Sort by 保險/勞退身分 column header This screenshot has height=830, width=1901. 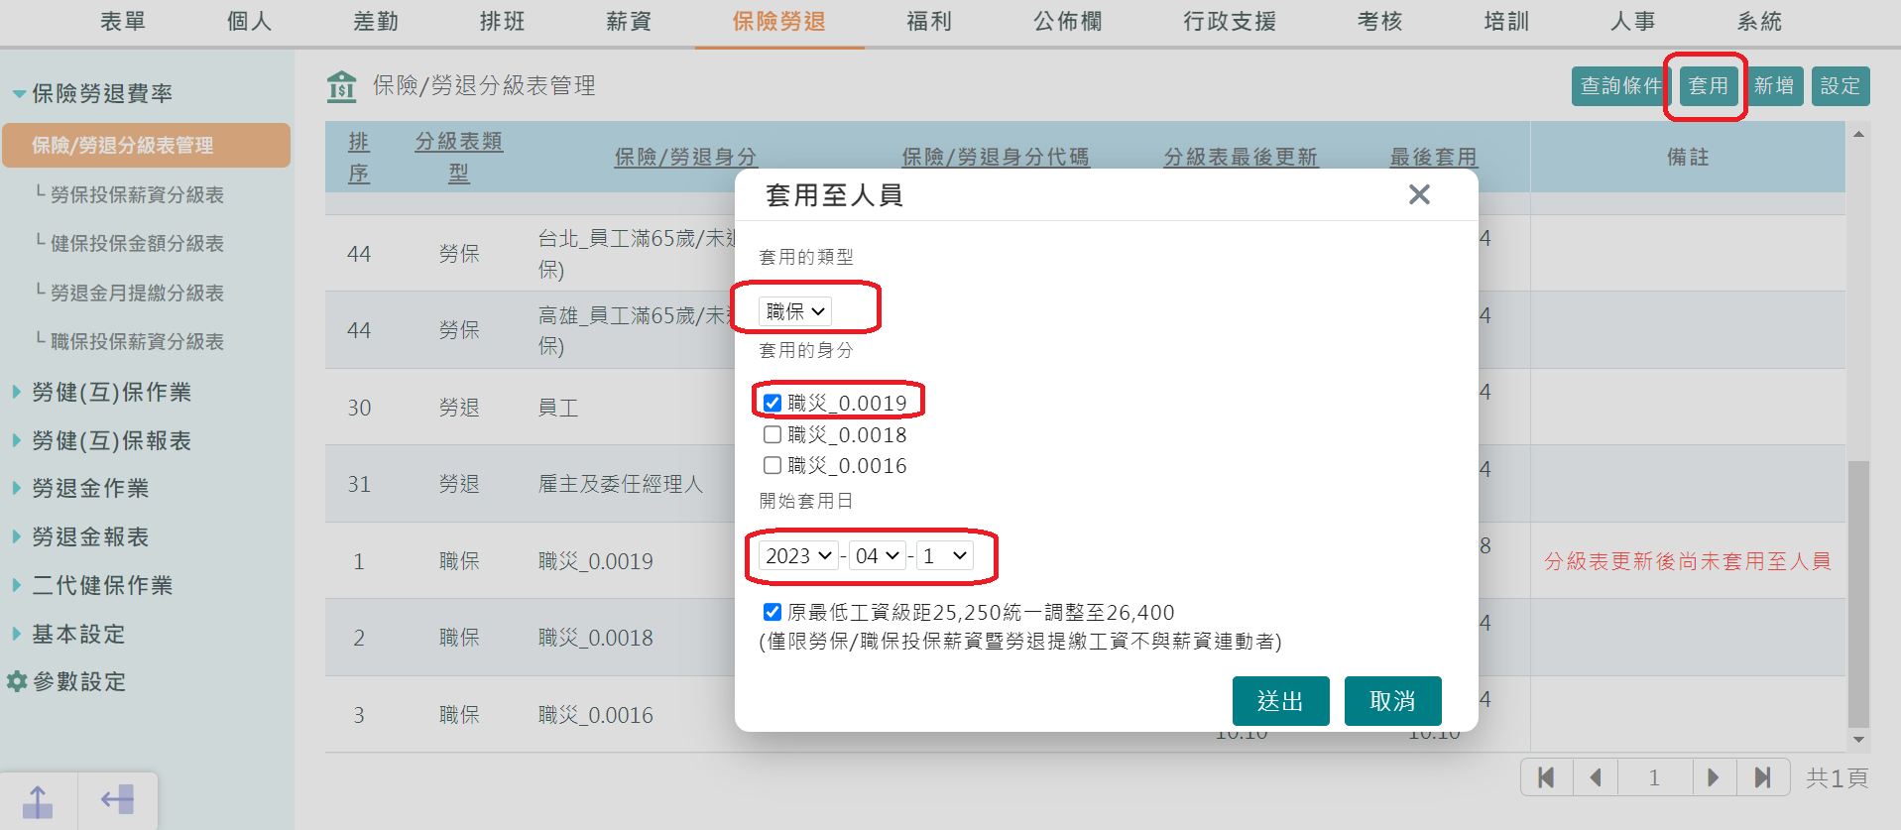pyautogui.click(x=685, y=157)
